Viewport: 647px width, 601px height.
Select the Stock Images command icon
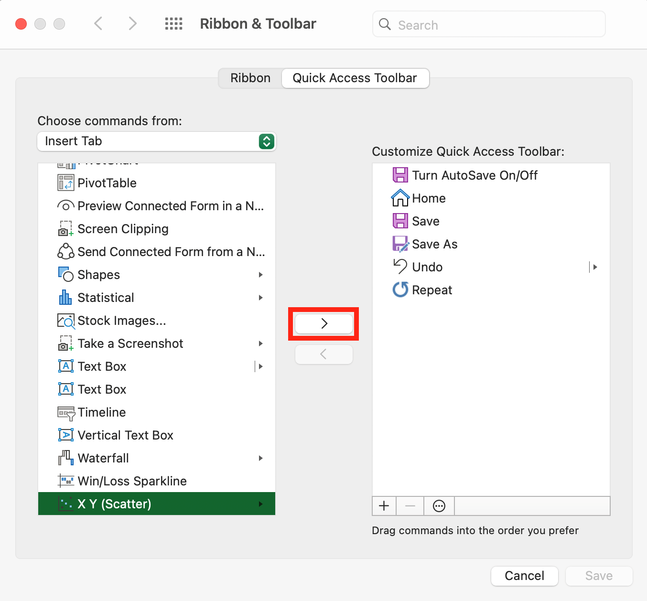click(66, 321)
